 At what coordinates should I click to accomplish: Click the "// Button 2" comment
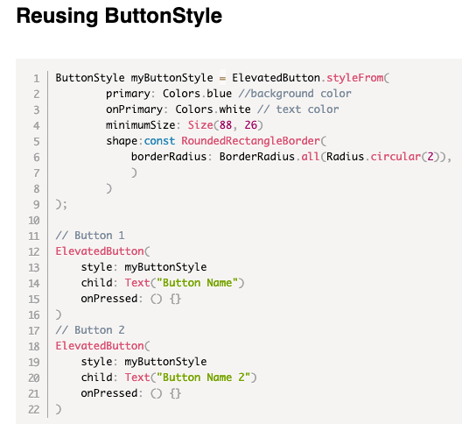[x=90, y=330]
